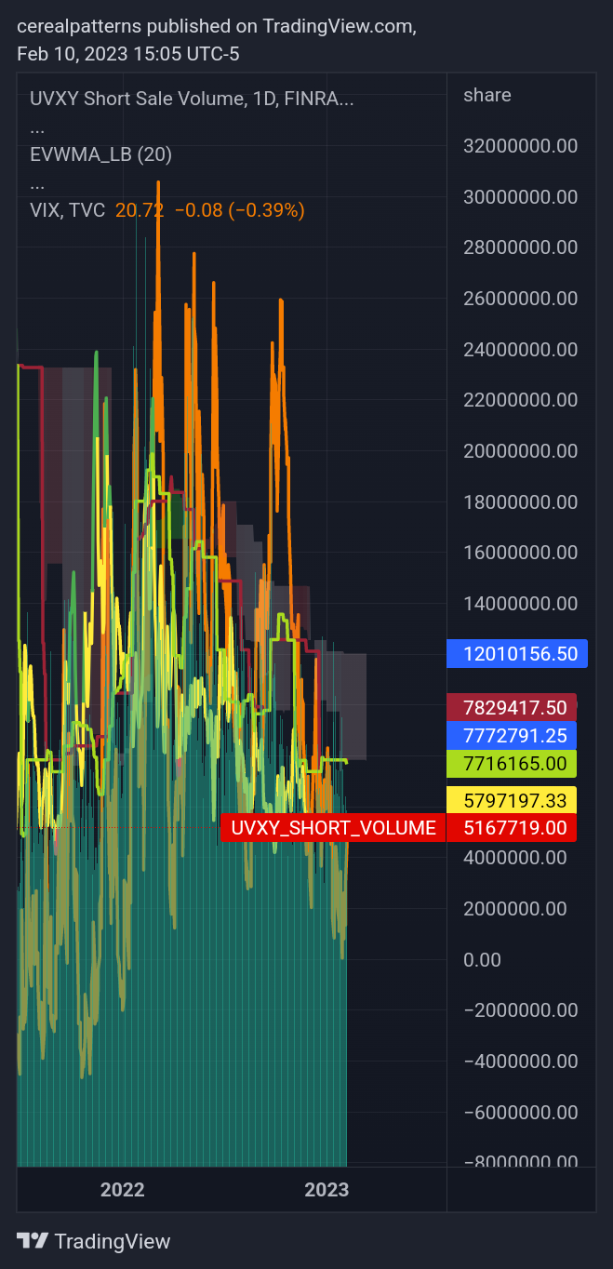
Task: Click the yellow 5797197.33 price tag
Action: 512,799
